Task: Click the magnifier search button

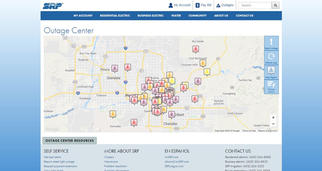Action: point(276,5)
